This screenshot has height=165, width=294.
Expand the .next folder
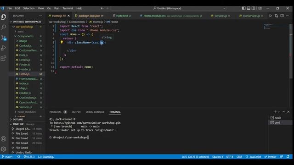coord(21,32)
